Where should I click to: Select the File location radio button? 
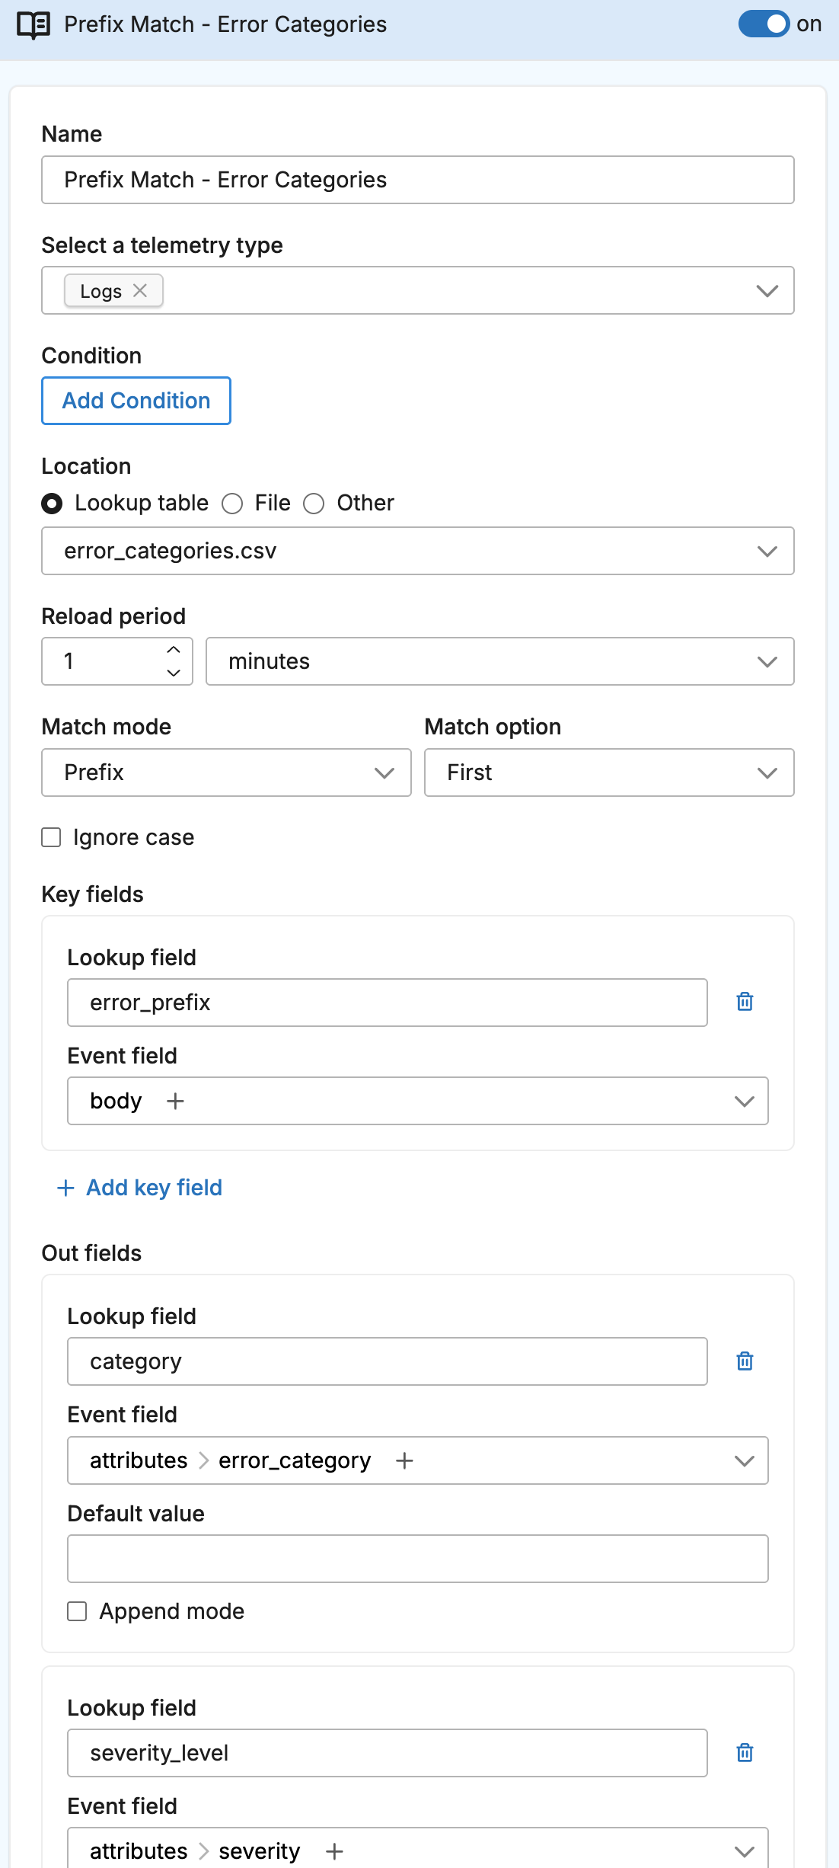(232, 504)
